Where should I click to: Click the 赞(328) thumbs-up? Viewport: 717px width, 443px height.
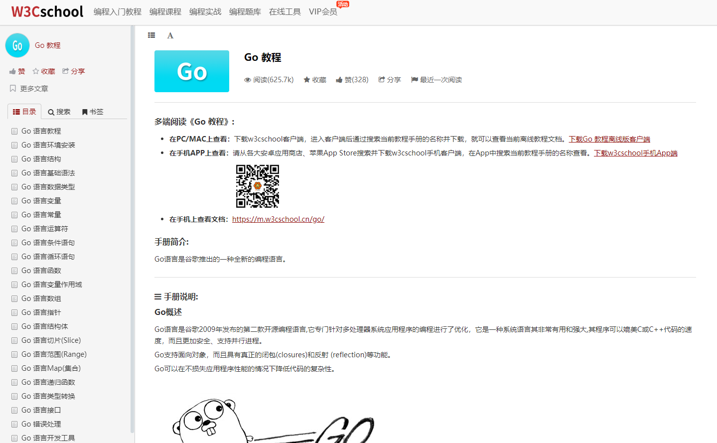352,80
